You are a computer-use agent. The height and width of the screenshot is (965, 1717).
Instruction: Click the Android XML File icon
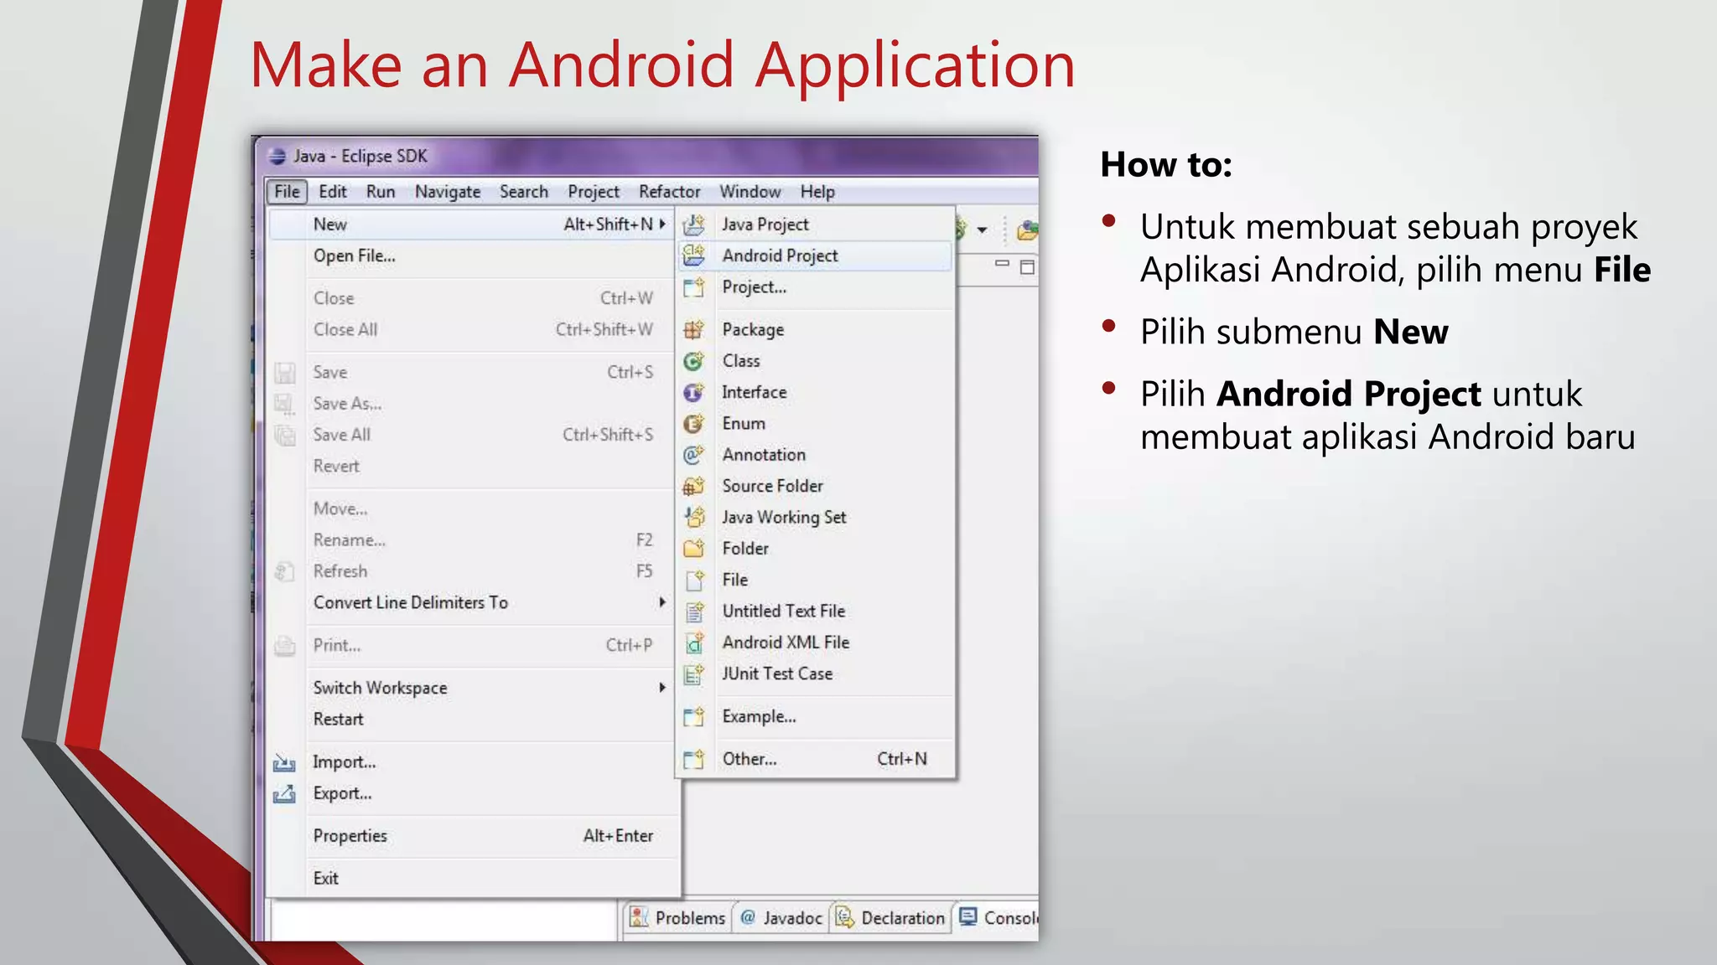693,642
